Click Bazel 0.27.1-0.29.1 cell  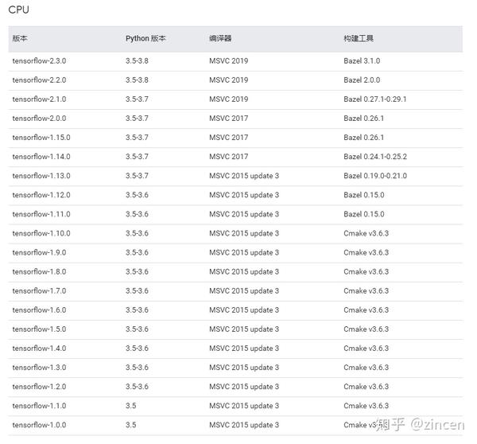click(x=375, y=99)
